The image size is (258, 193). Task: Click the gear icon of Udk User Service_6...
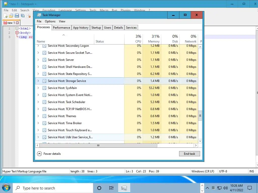click(44, 137)
